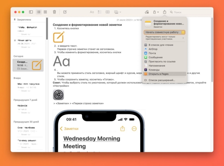Click the notes list scrollbar
This screenshot has height=166, width=224.
47,29
